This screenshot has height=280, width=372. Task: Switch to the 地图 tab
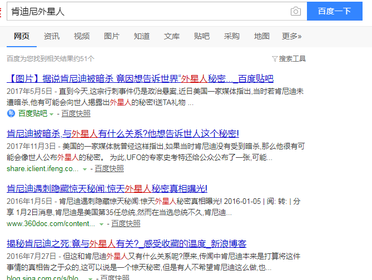pyautogui.click(x=262, y=36)
